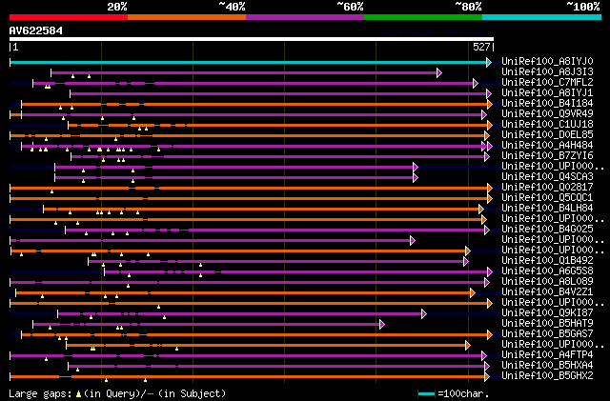
Task: Select the UniRef100_B4G025 label
Action: [547, 230]
